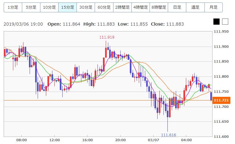
Task: Click the active 15分足 tab
Action: pos(68,7)
